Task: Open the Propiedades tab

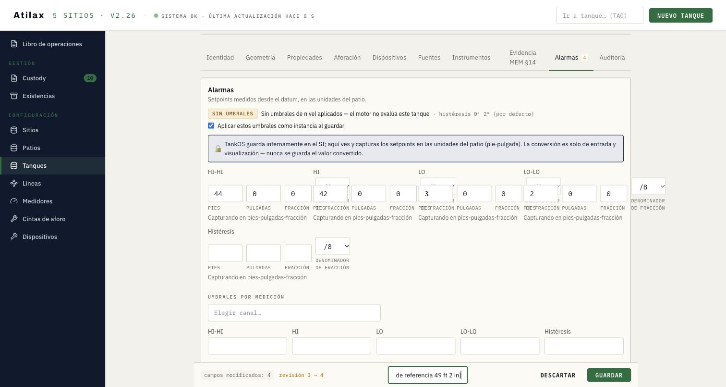Action: (x=304, y=58)
